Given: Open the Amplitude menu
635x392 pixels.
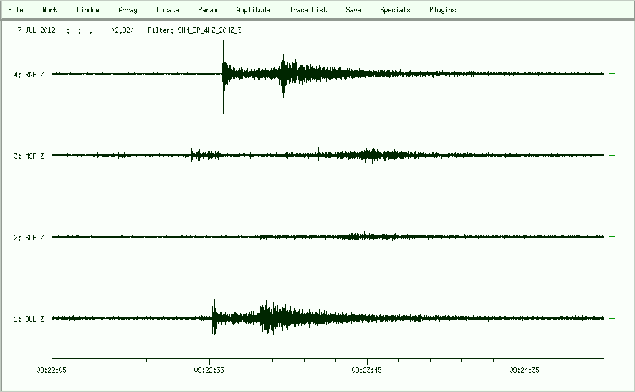Looking at the screenshot, I should tap(253, 10).
